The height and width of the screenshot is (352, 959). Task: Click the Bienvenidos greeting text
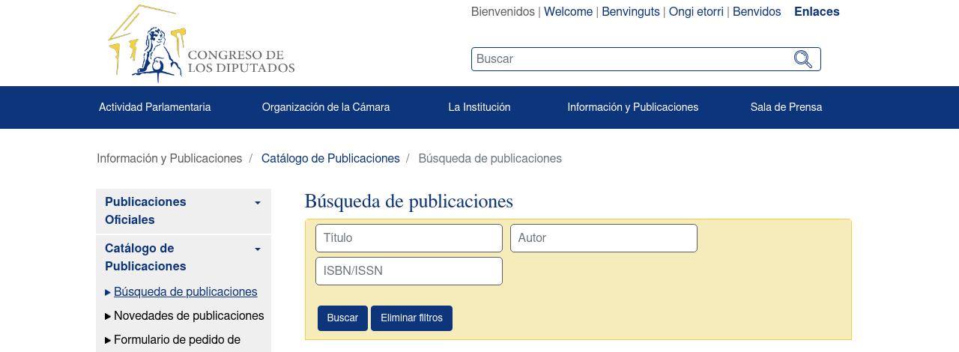pos(503,12)
